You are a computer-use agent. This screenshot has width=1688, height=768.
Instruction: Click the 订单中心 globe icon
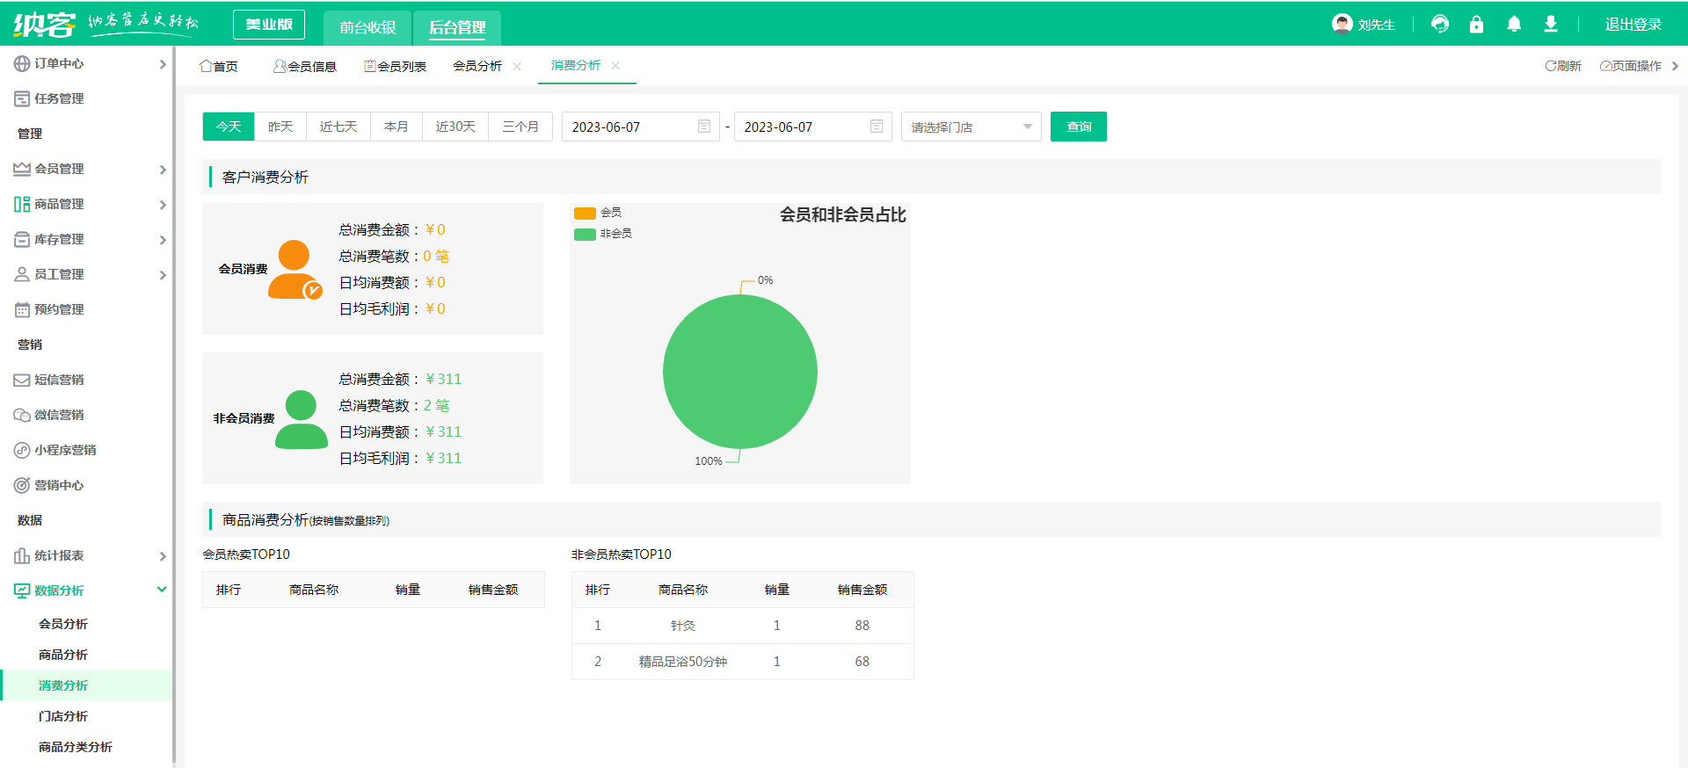coord(22,63)
